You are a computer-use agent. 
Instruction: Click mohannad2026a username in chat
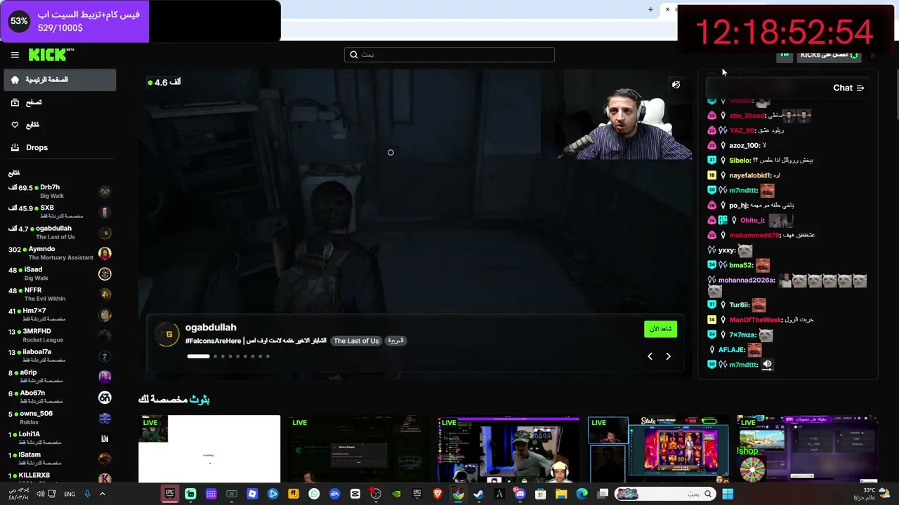(x=747, y=280)
